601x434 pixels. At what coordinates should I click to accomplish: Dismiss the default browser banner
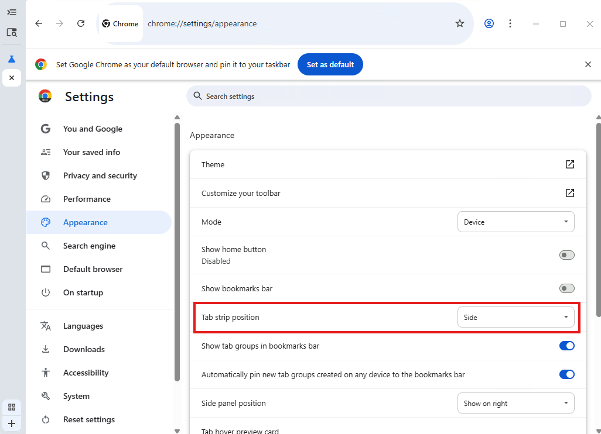point(588,64)
